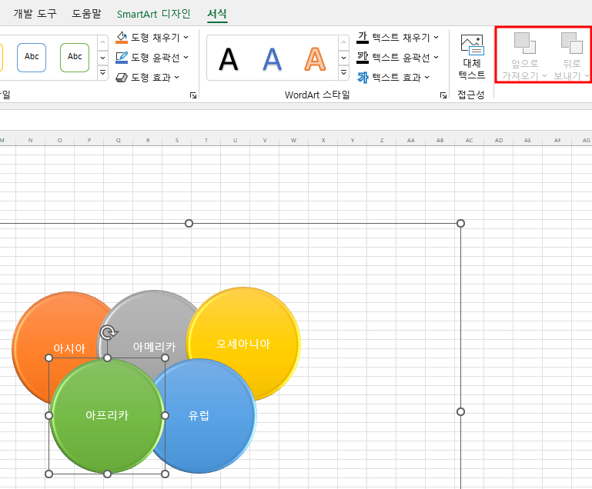The height and width of the screenshot is (489, 592).
Task: Select column header N
Action: pos(30,140)
